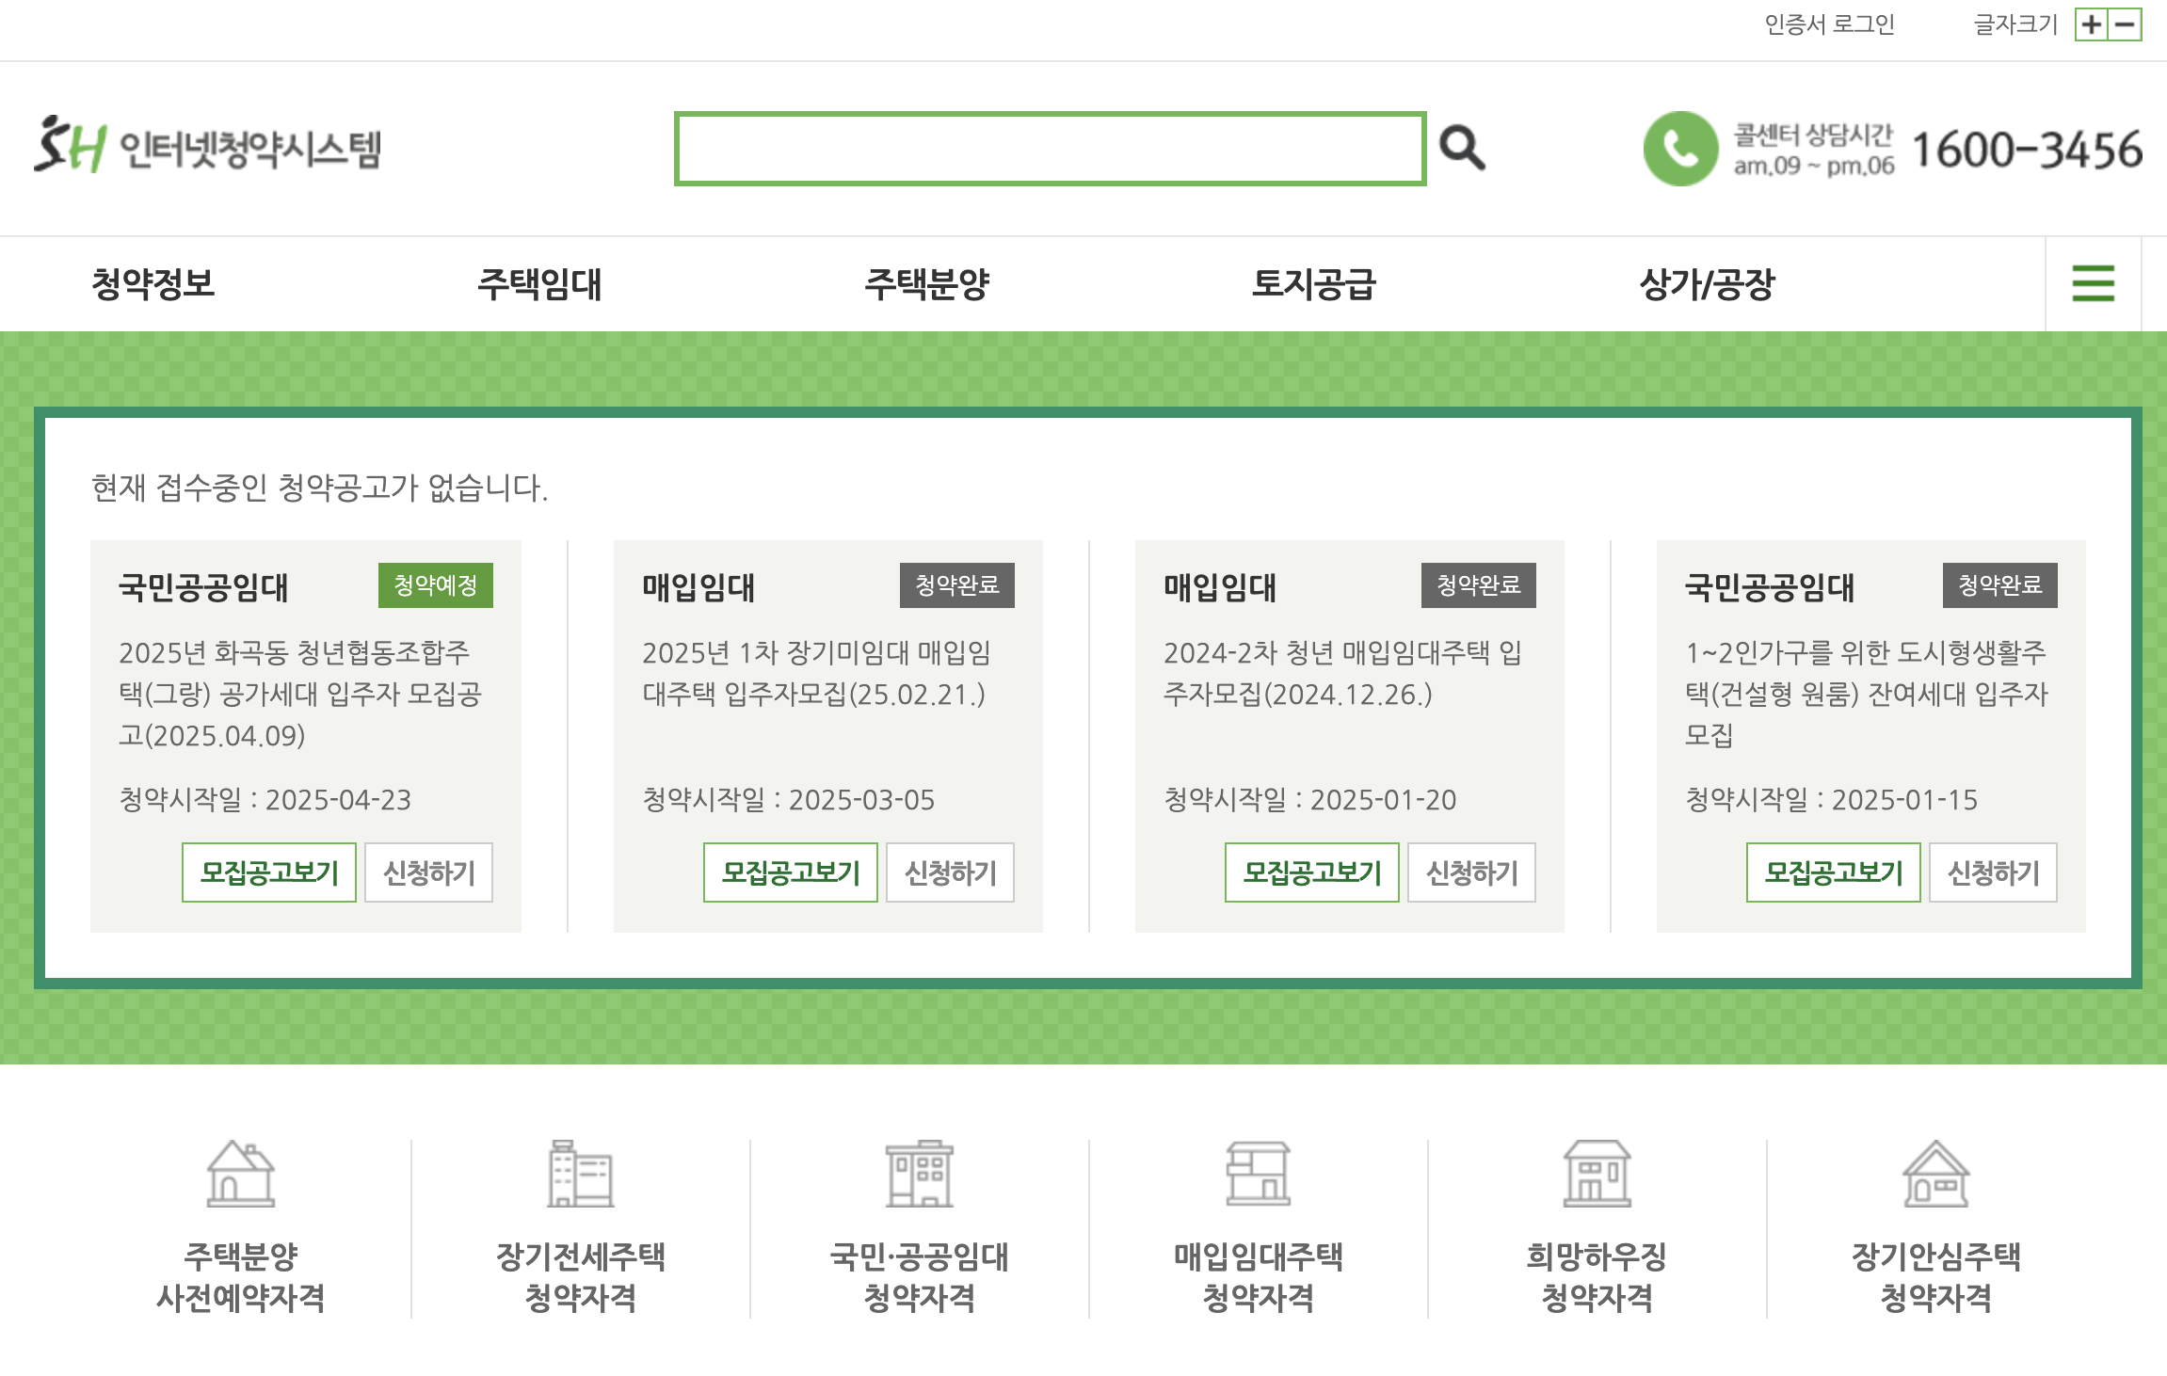
Task: View 모집공고보기 for 화곡동 청년협동조합주택
Action: pyautogui.click(x=269, y=872)
